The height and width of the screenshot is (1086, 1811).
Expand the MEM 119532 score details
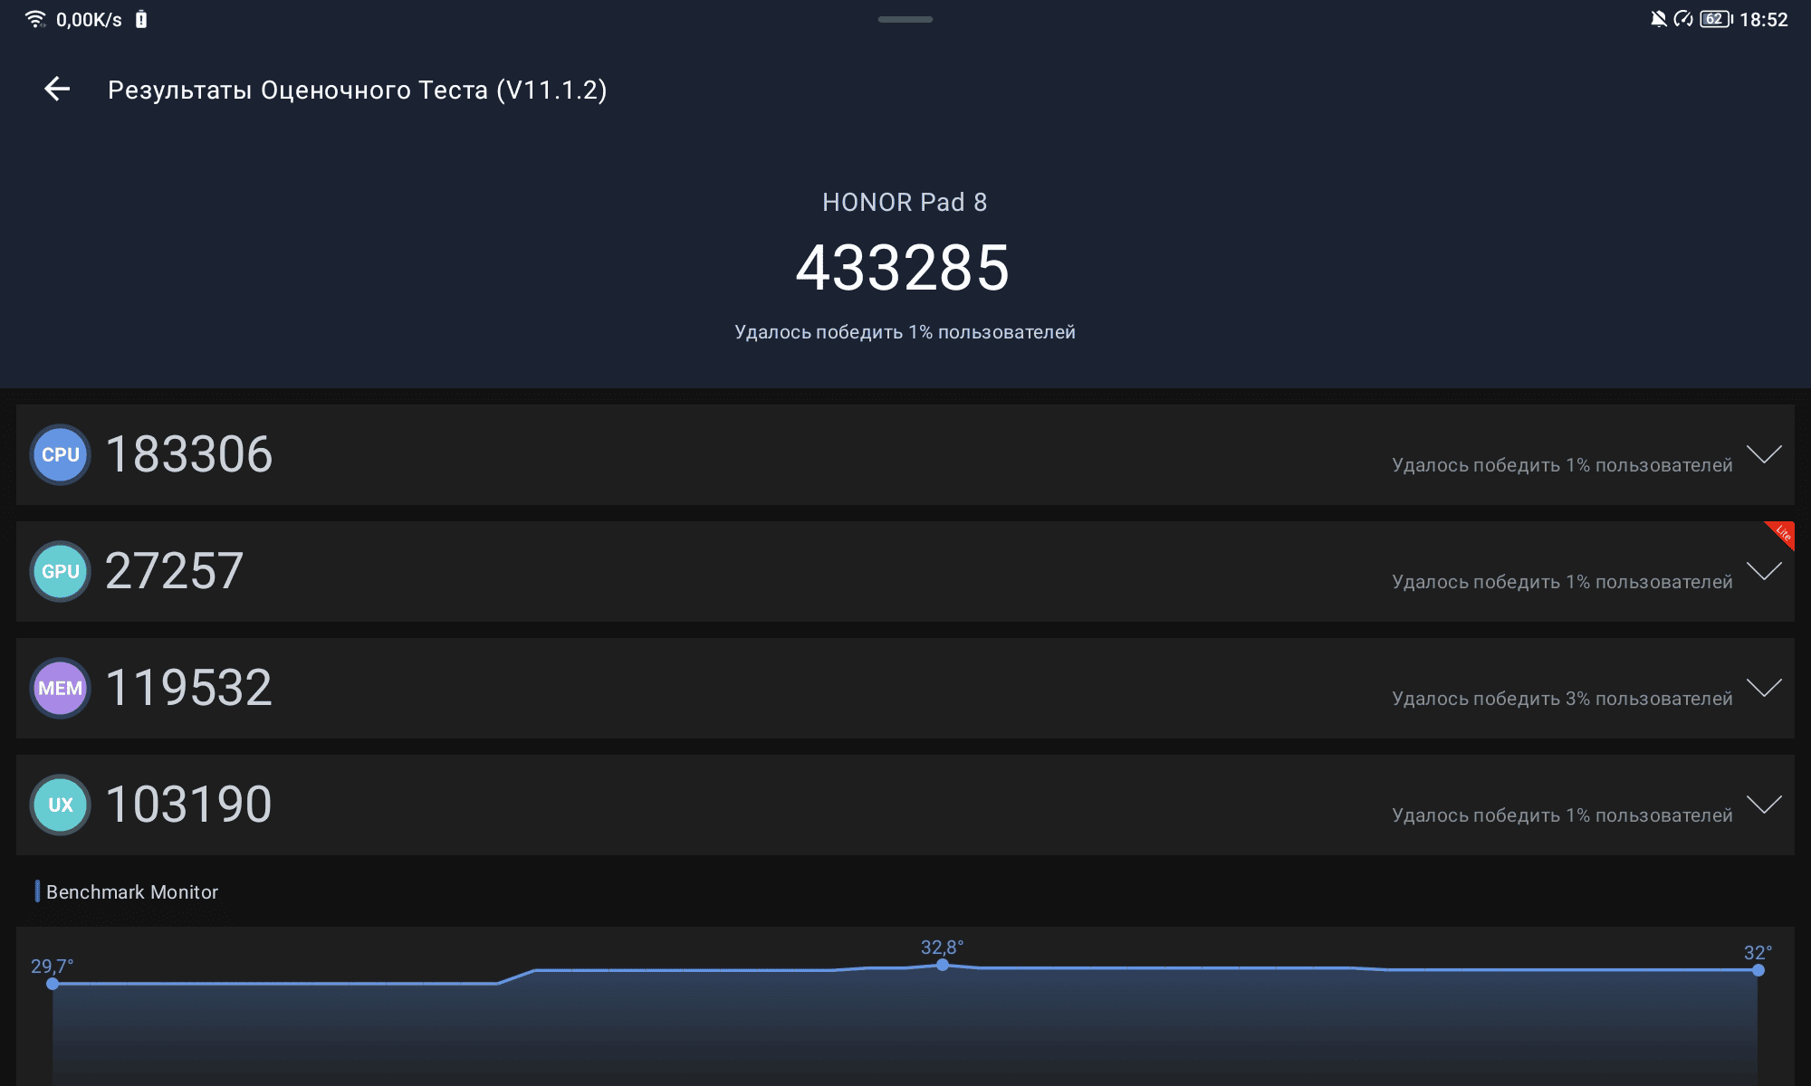pos(1764,687)
